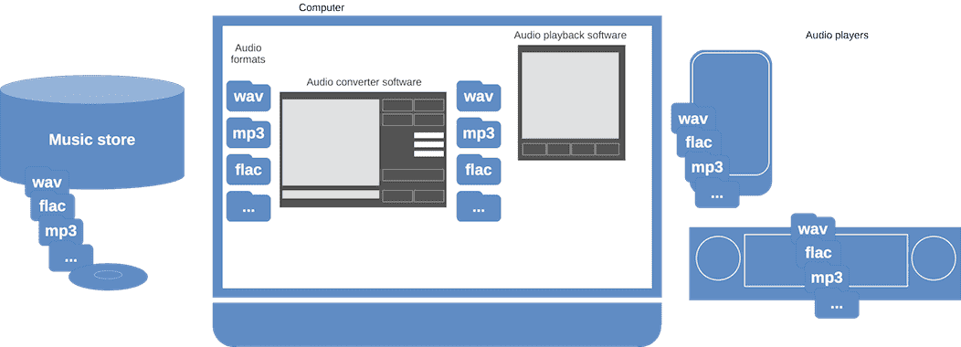Screen dimensions: 961x347
Task: Click the long light bar under converter preview
Action: pos(331,195)
